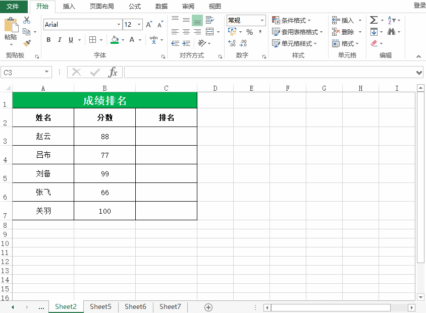This screenshot has width=426, height=313.
Task: Click the Merge and Center icon
Action: (210, 32)
